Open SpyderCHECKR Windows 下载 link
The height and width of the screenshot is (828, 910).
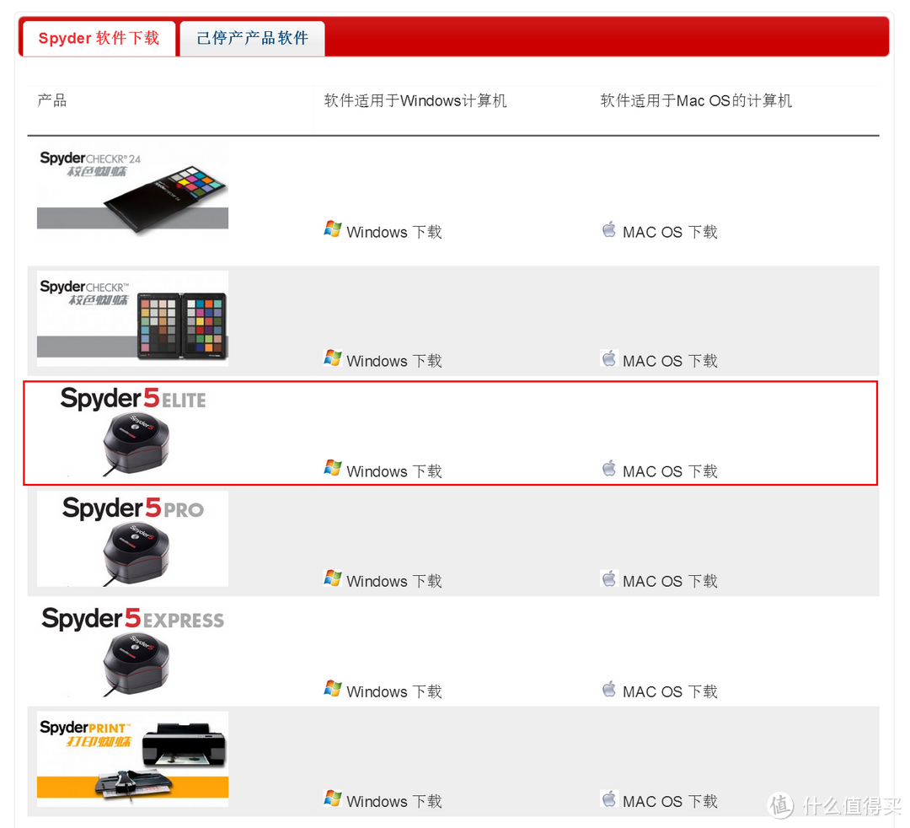pyautogui.click(x=394, y=361)
